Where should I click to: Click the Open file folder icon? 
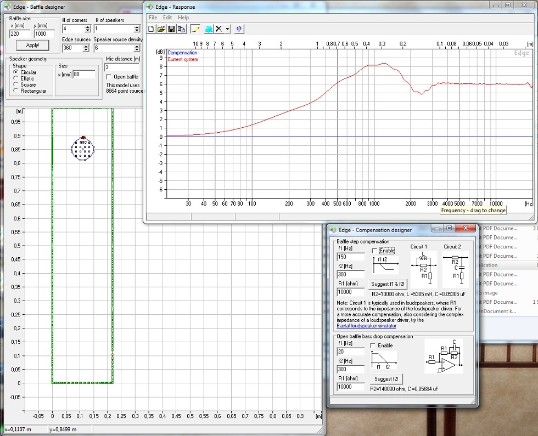[161, 29]
